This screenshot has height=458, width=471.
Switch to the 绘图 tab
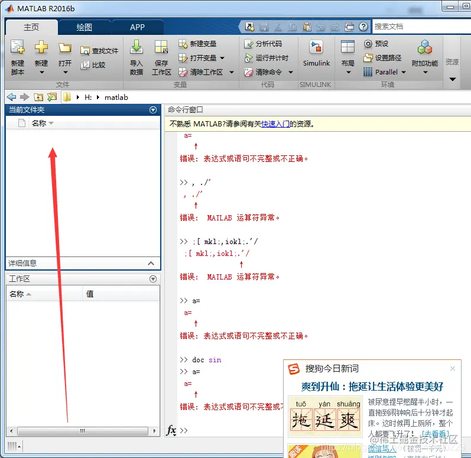coord(84,27)
